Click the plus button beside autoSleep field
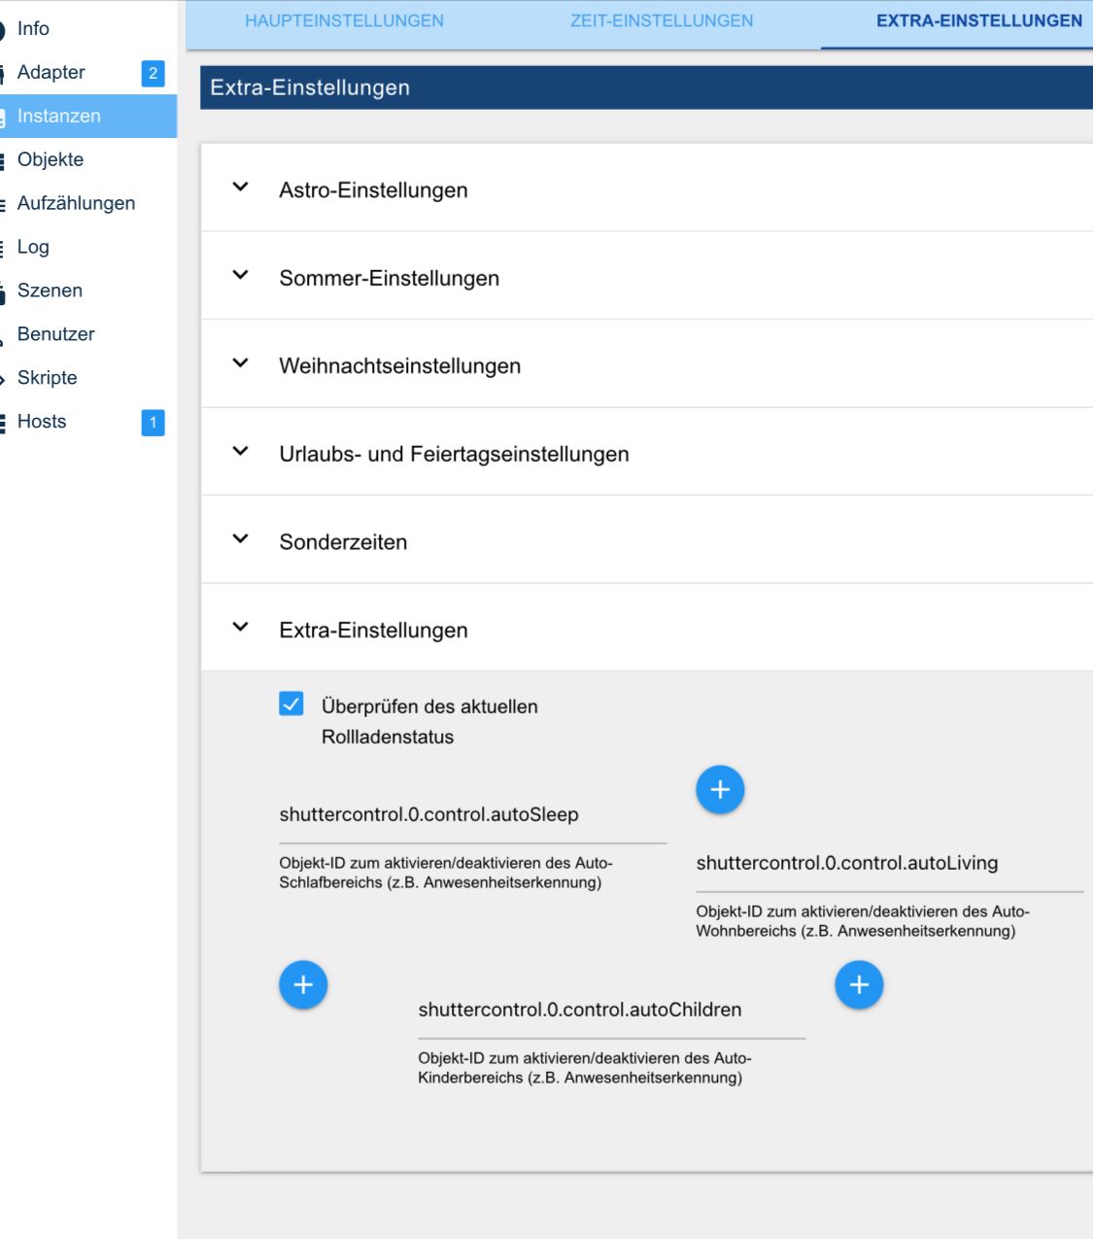The image size is (1093, 1239). (720, 790)
